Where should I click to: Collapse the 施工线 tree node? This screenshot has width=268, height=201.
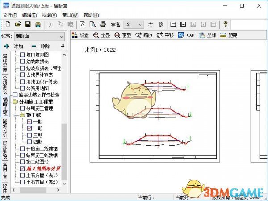[x=15, y=115]
